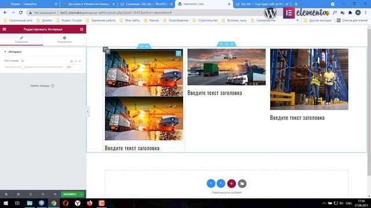371x208 pixels.
Task: Collapse the Elementor side panel handle
Action: 88,112
